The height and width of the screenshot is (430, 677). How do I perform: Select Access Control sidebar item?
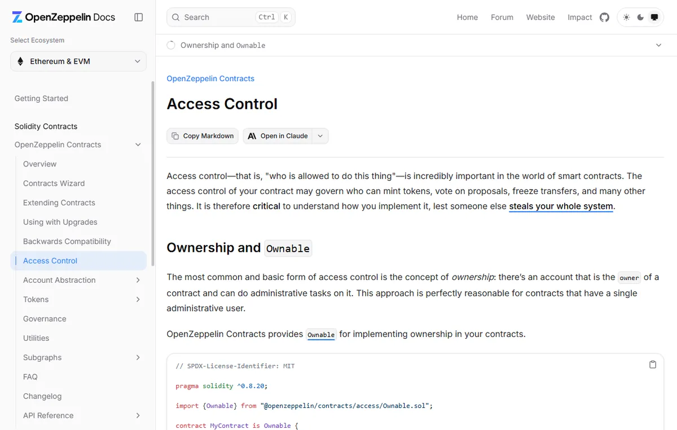(x=78, y=261)
